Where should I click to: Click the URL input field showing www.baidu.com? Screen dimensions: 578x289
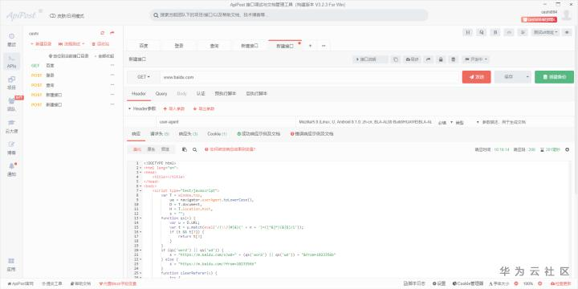(310, 77)
